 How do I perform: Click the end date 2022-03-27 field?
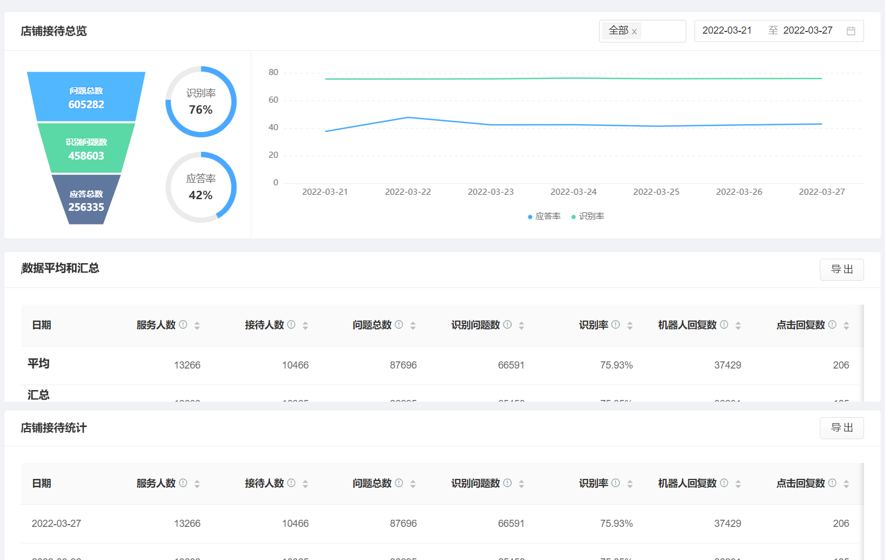pos(808,30)
